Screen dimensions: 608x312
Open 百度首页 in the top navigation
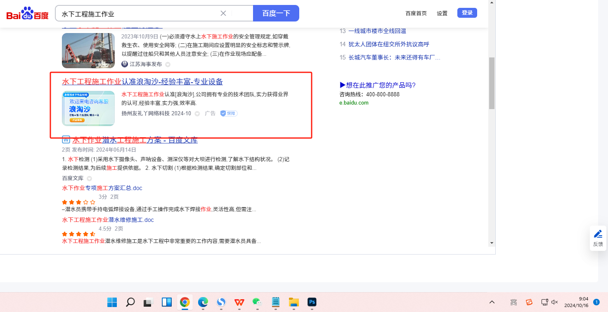click(x=416, y=13)
